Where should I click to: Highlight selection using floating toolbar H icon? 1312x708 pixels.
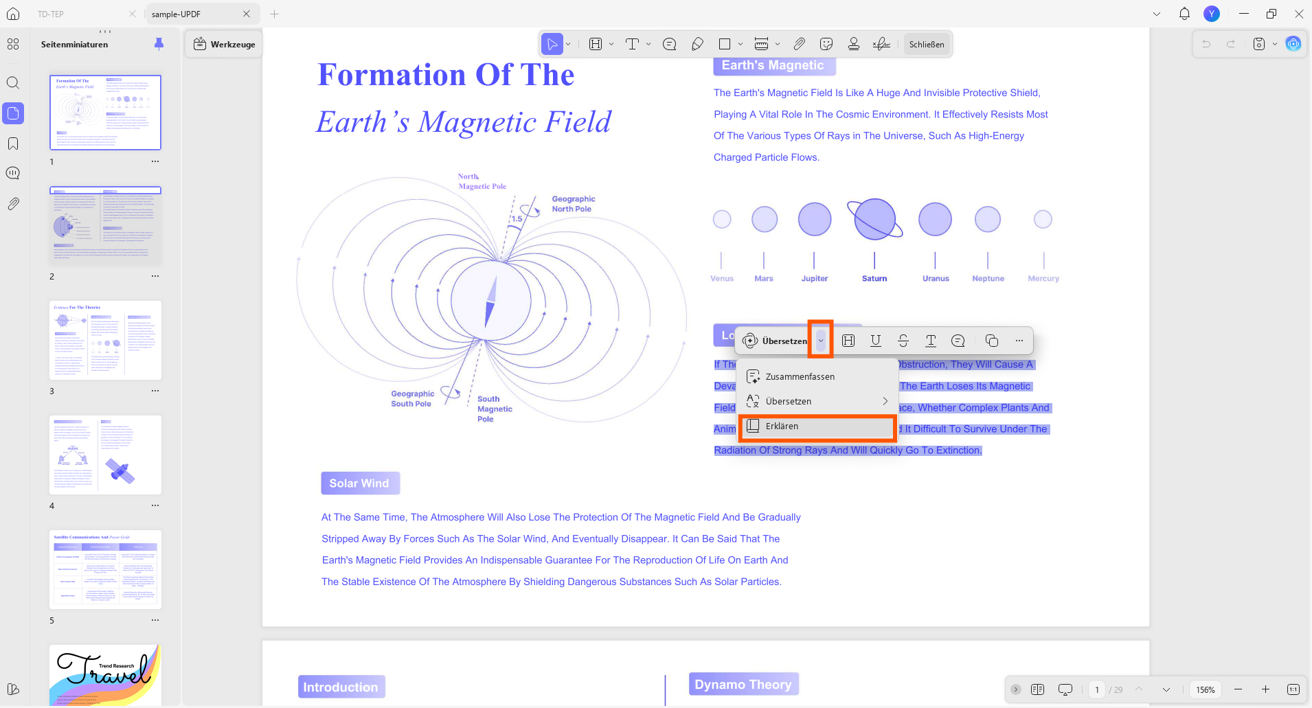pos(848,341)
